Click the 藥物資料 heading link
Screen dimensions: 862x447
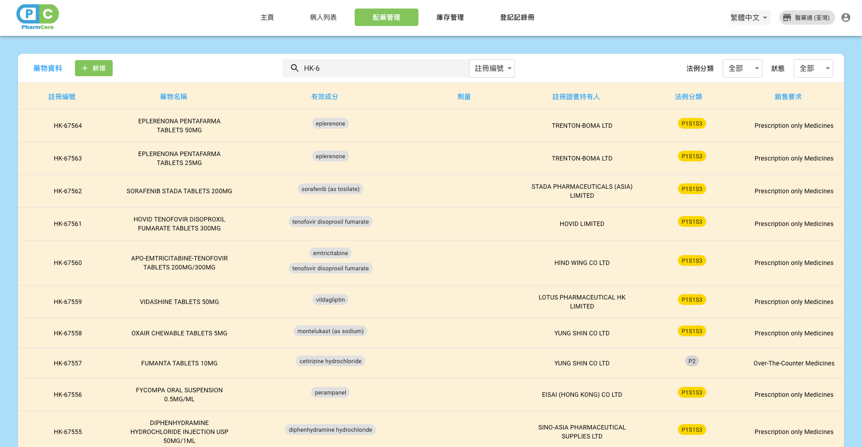[48, 68]
